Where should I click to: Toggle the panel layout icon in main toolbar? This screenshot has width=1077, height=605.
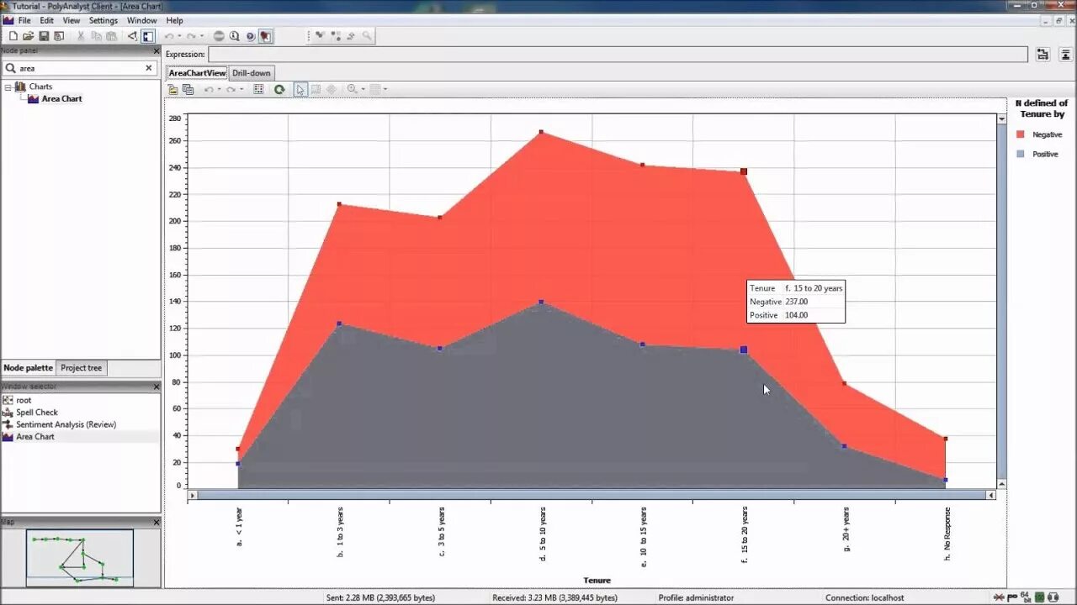147,36
